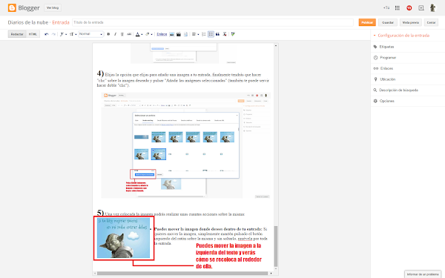Open the red notifications badge
Image resolution: width=445 pixels, height=278 pixels.
(409, 8)
